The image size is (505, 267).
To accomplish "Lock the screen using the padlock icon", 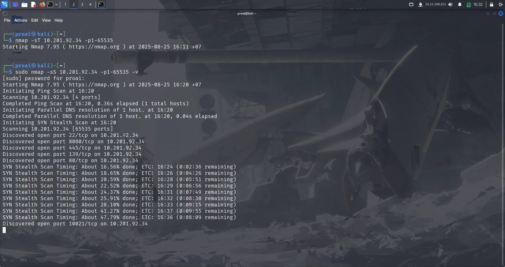I will pos(492,4).
